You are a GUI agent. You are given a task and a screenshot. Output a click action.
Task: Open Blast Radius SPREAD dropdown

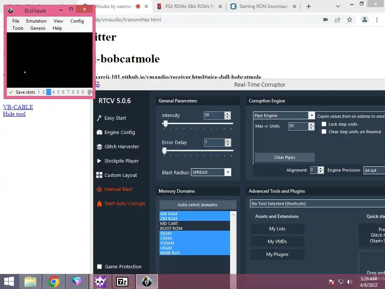(x=228, y=172)
